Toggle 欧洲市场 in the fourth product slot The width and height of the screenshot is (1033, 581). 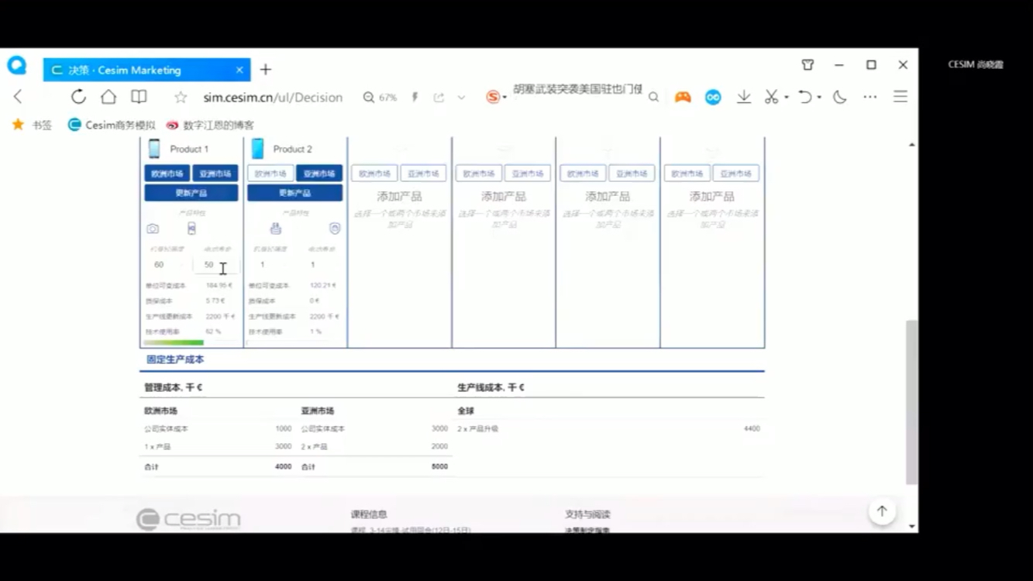[x=479, y=174]
